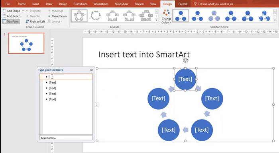279x153 pixels.
Task: Click the first empty bullet in text pane
Action: pyautogui.click(x=66, y=77)
